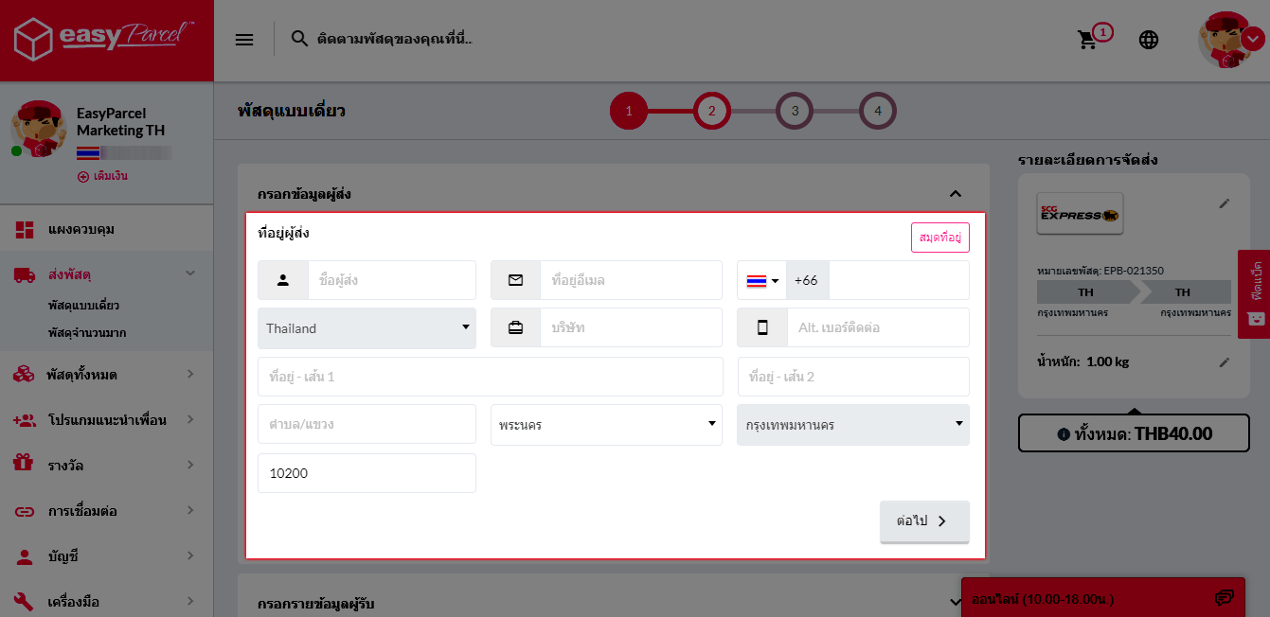This screenshot has height=617, width=1270.
Task: Click the parcel tracking search box
Action: 395,39
